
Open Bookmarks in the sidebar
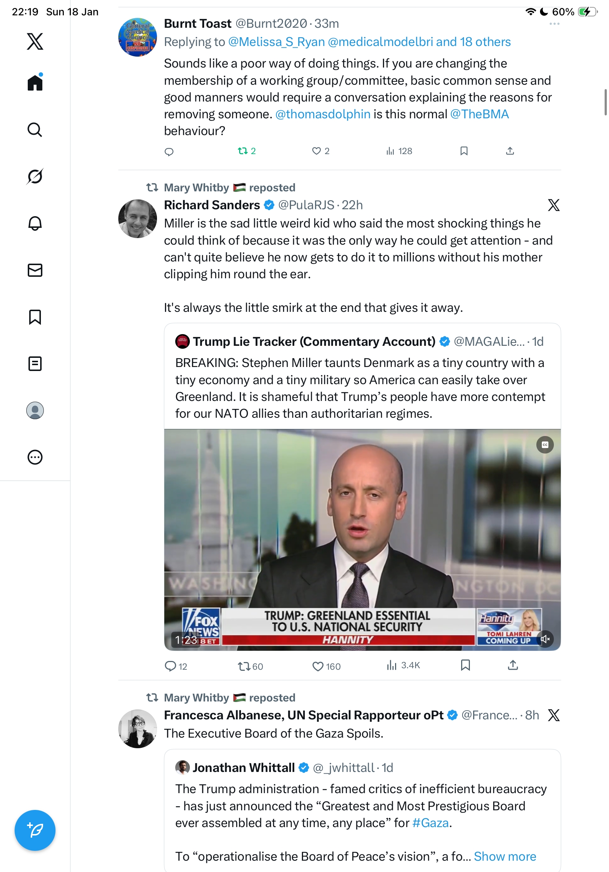[x=35, y=317]
